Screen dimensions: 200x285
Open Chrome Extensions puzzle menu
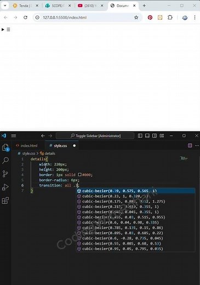pos(170,18)
